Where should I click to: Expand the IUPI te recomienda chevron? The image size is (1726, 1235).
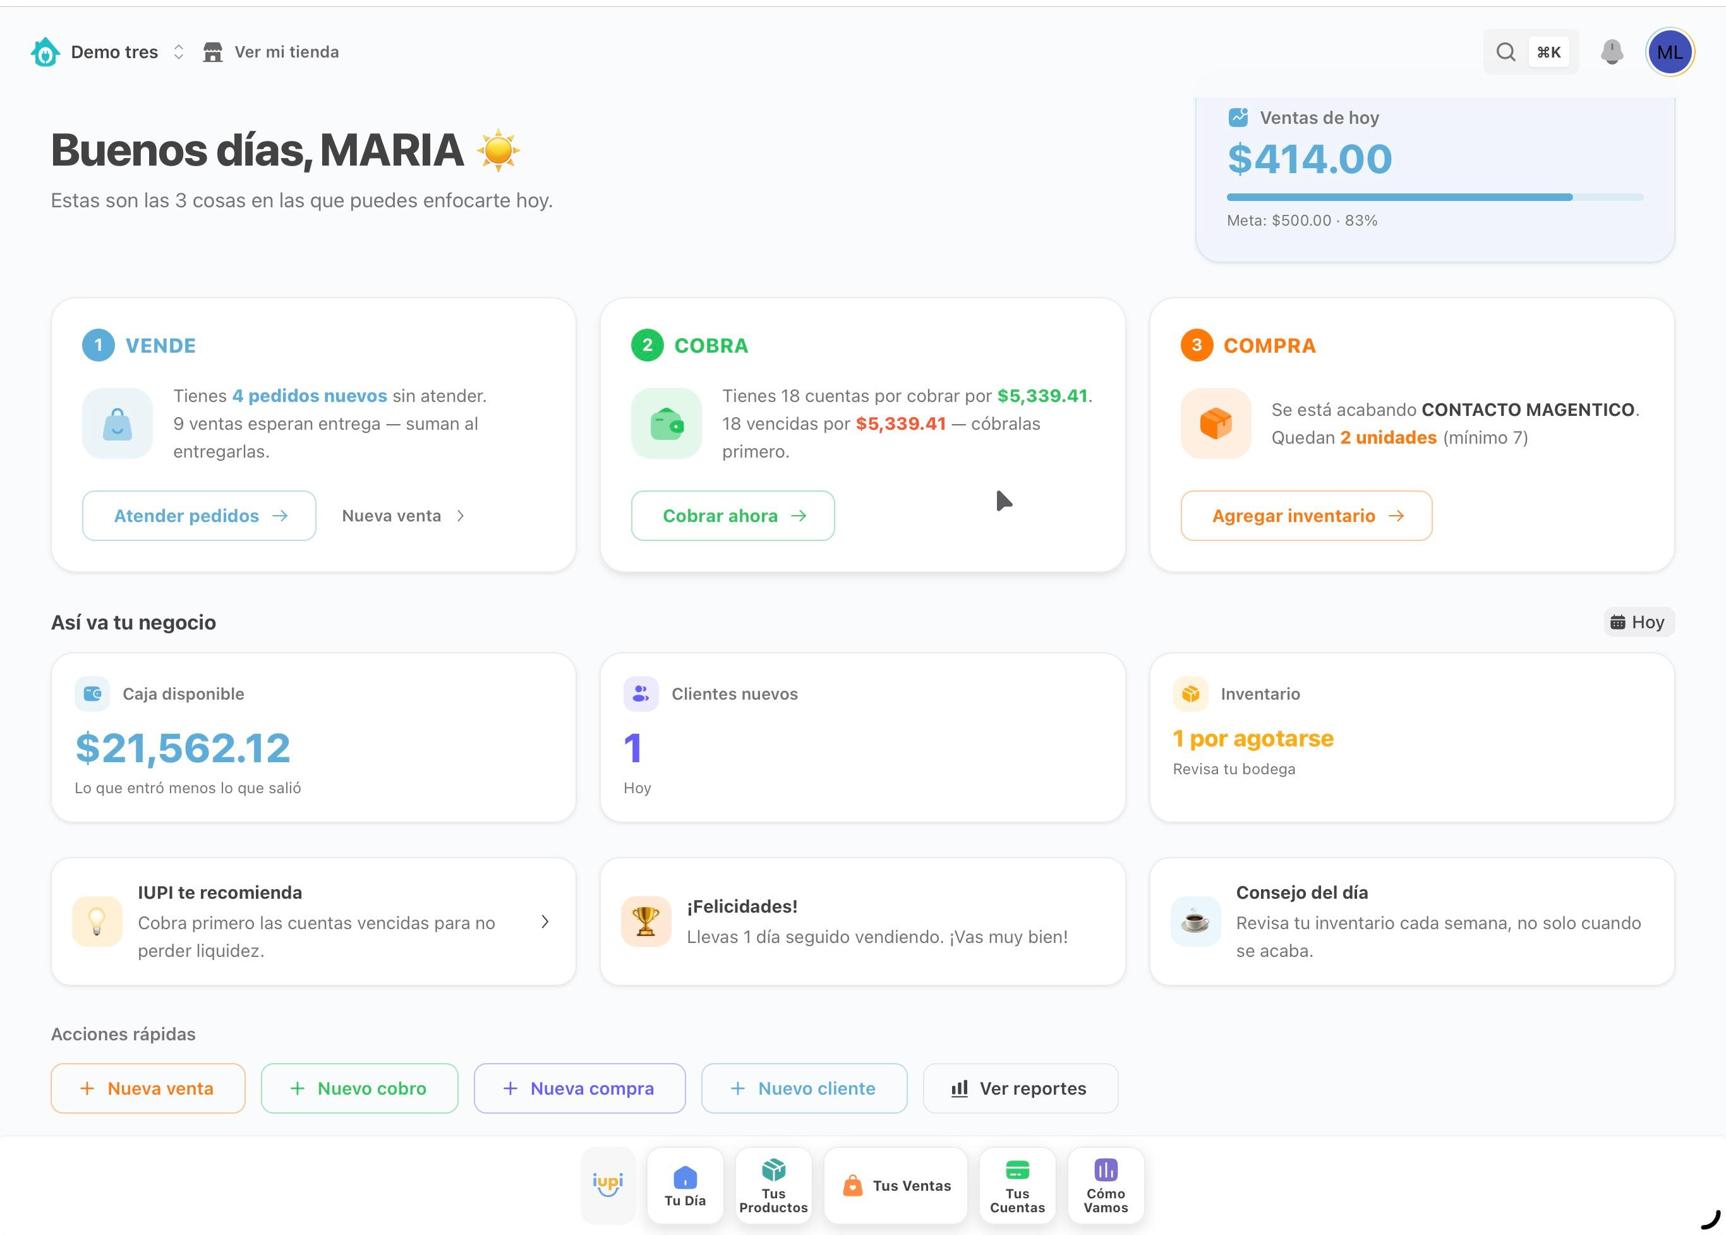click(x=545, y=922)
